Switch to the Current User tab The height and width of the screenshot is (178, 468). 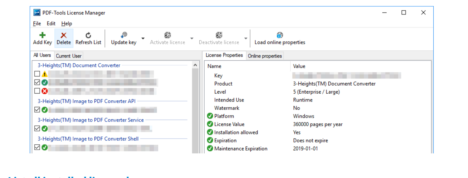(x=69, y=56)
